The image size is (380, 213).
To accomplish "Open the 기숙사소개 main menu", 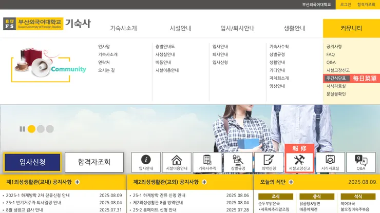I will click(124, 28).
